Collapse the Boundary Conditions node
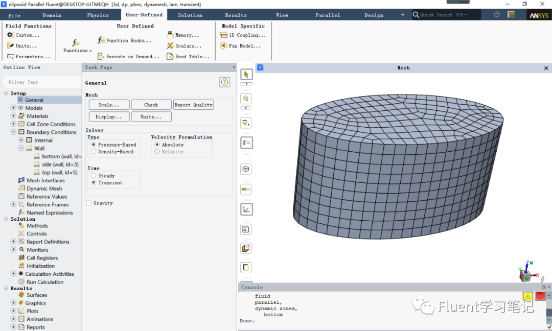 pyautogui.click(x=13, y=132)
